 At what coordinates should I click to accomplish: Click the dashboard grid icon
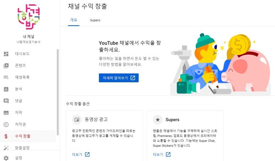pyautogui.click(x=6, y=54)
